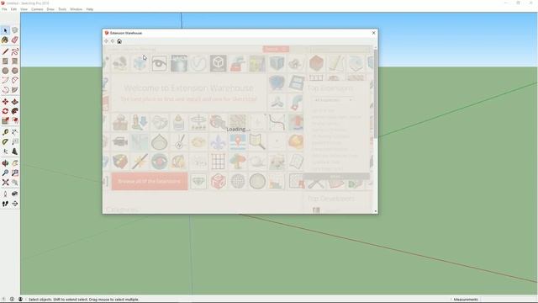Close the Extension Warehouse dialog

click(x=373, y=33)
